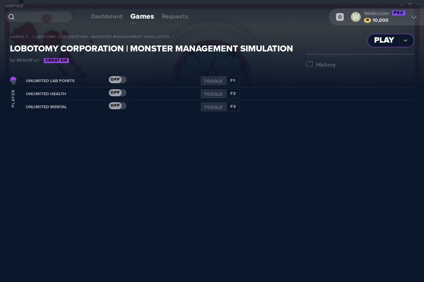Click the F3 key binding box
424x282 pixels.
pyautogui.click(x=233, y=107)
